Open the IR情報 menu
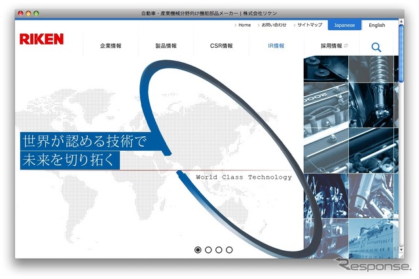 point(276,46)
